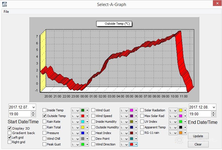
Task: Enable the Gradient back option
Action: click(x=10, y=133)
